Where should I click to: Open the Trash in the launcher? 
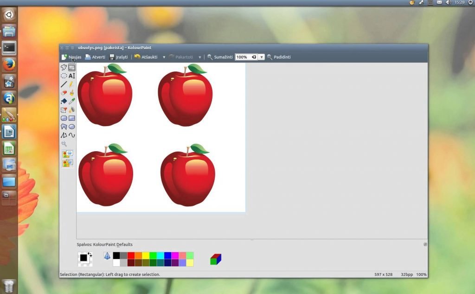click(x=9, y=286)
